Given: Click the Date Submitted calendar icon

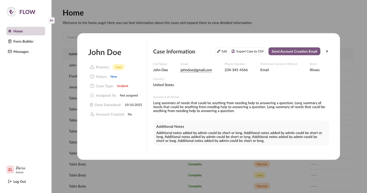Looking at the screenshot, I should (91, 105).
